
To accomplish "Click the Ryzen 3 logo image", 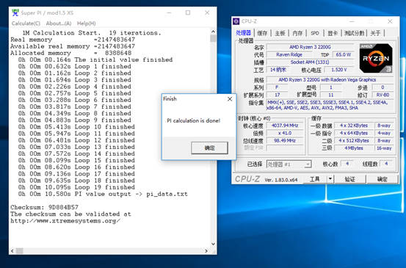I will click(376, 58).
